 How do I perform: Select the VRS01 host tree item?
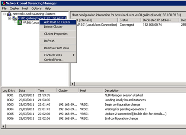pos(31,23)
